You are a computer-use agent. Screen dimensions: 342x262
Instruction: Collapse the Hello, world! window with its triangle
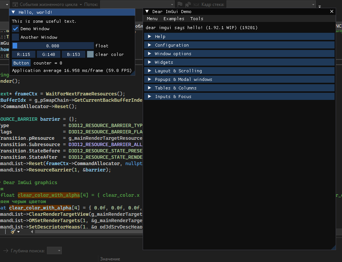pyautogui.click(x=13, y=12)
